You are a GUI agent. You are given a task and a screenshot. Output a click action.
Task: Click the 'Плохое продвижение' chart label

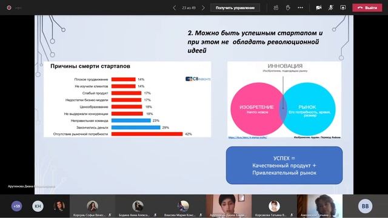91,79
